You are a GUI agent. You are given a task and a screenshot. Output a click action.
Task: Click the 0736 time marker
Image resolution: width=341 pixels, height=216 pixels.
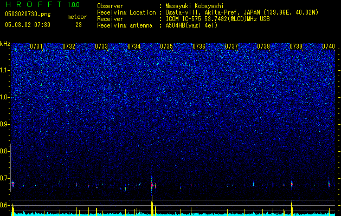pos(199,46)
